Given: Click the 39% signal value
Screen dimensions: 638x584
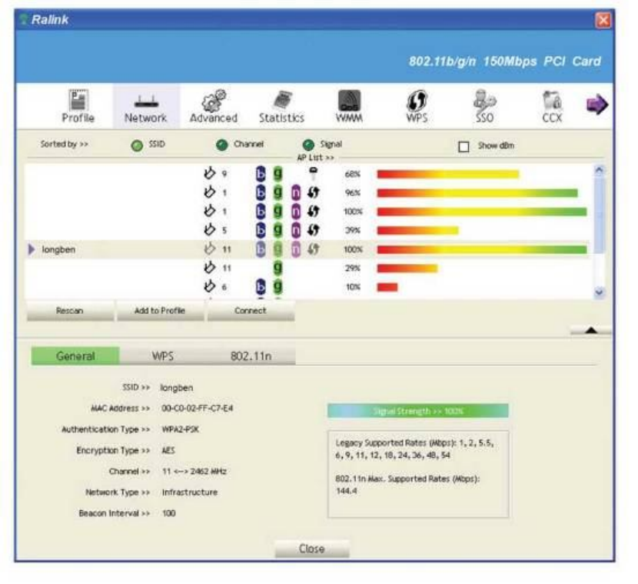Looking at the screenshot, I should pyautogui.click(x=353, y=231).
